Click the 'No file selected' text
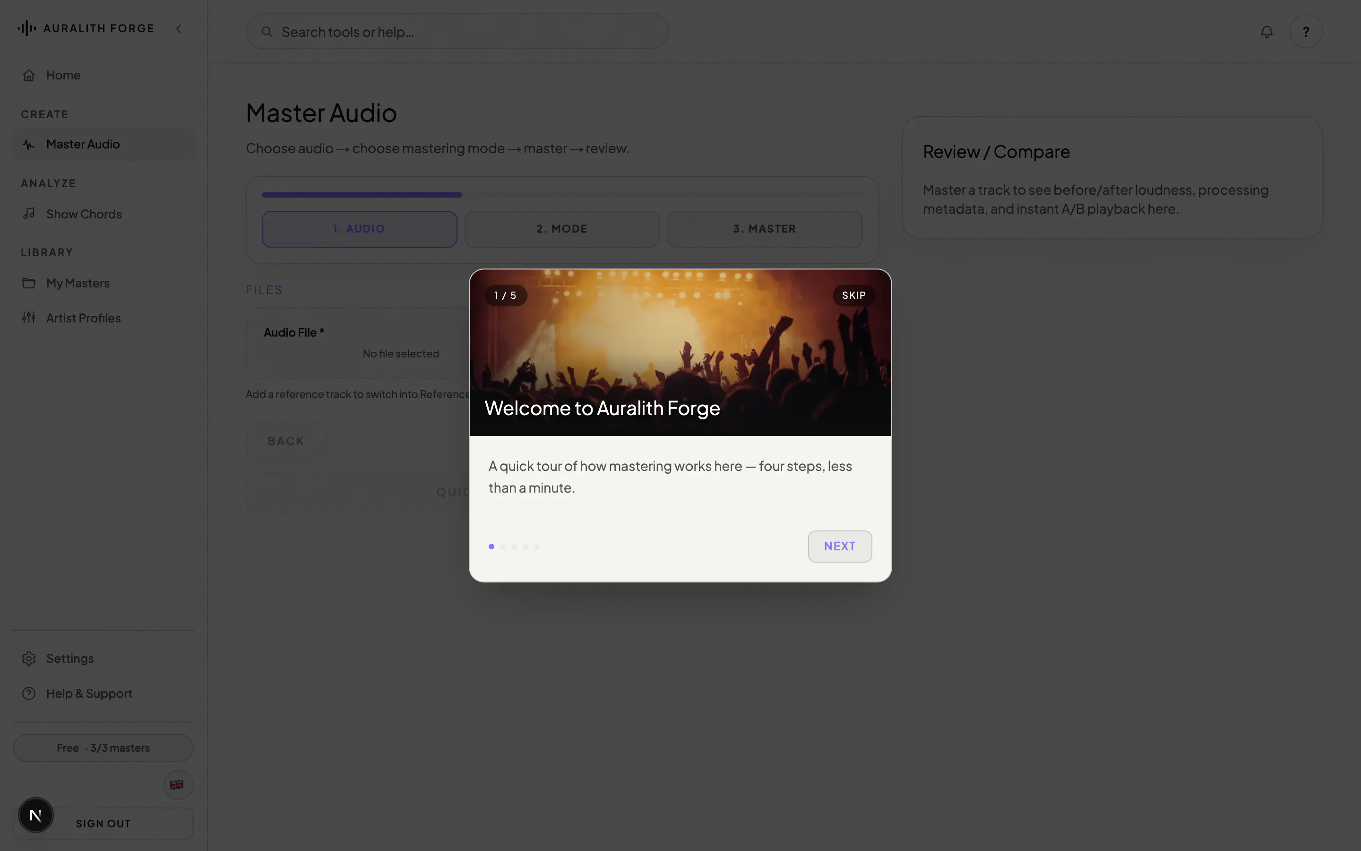 [401, 354]
